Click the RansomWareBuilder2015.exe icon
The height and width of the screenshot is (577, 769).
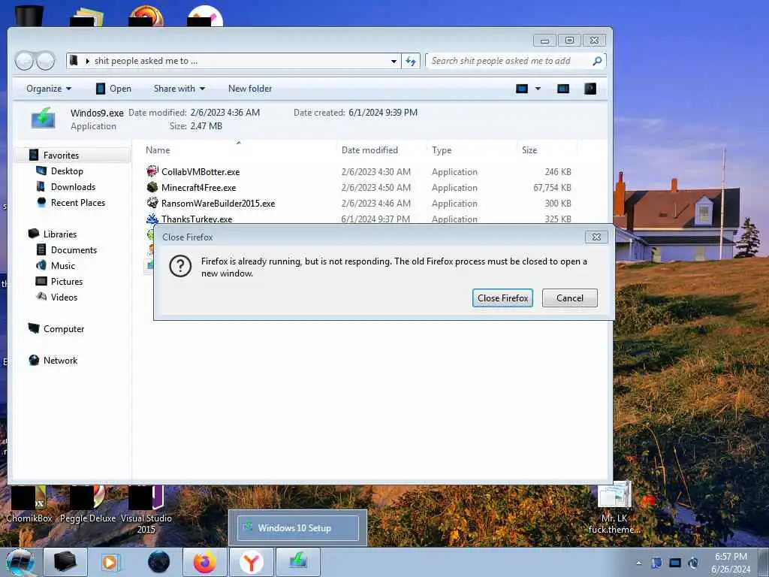(x=152, y=203)
